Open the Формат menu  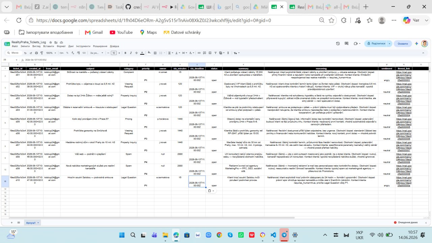tap(61, 46)
